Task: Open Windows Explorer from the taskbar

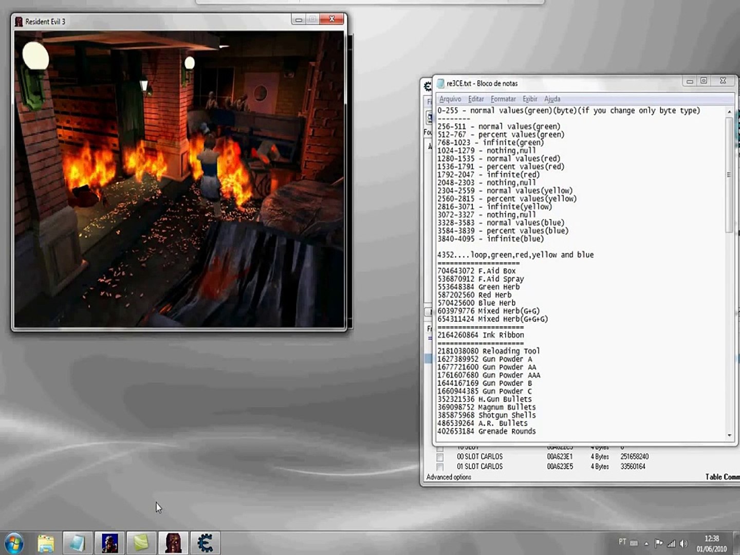Action: click(46, 543)
